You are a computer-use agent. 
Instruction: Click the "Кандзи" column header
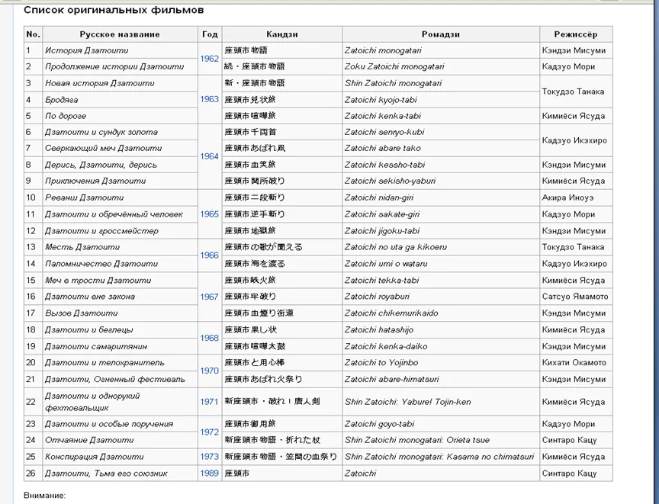tap(281, 34)
